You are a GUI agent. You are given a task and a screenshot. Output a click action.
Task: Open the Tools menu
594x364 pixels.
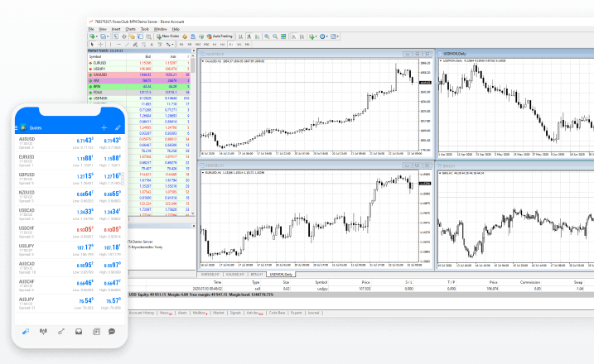[x=145, y=29]
